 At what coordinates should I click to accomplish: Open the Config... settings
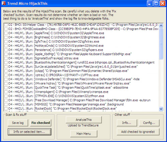(x=149, y=123)
